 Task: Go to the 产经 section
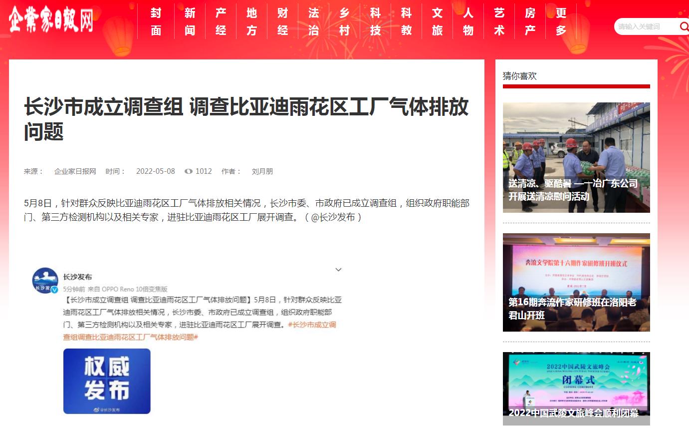[221, 21]
